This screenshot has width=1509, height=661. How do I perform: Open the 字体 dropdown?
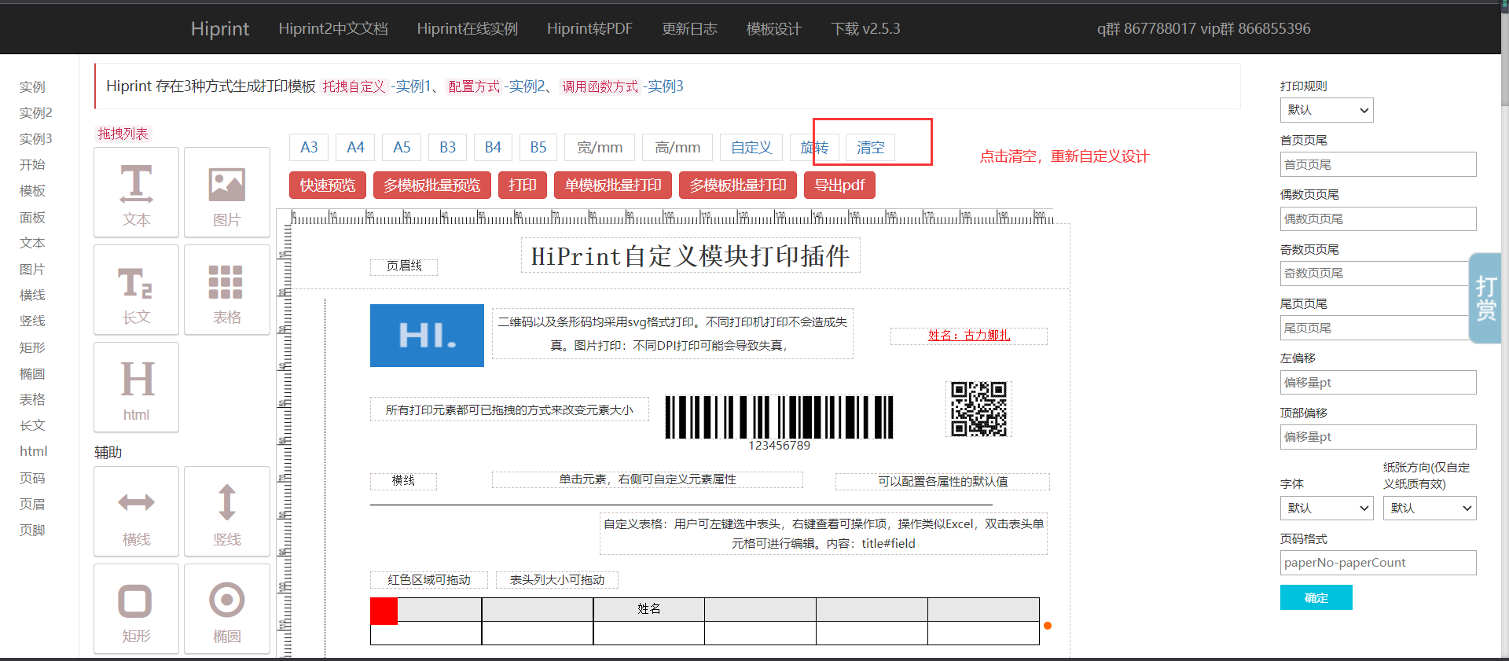(1327, 509)
